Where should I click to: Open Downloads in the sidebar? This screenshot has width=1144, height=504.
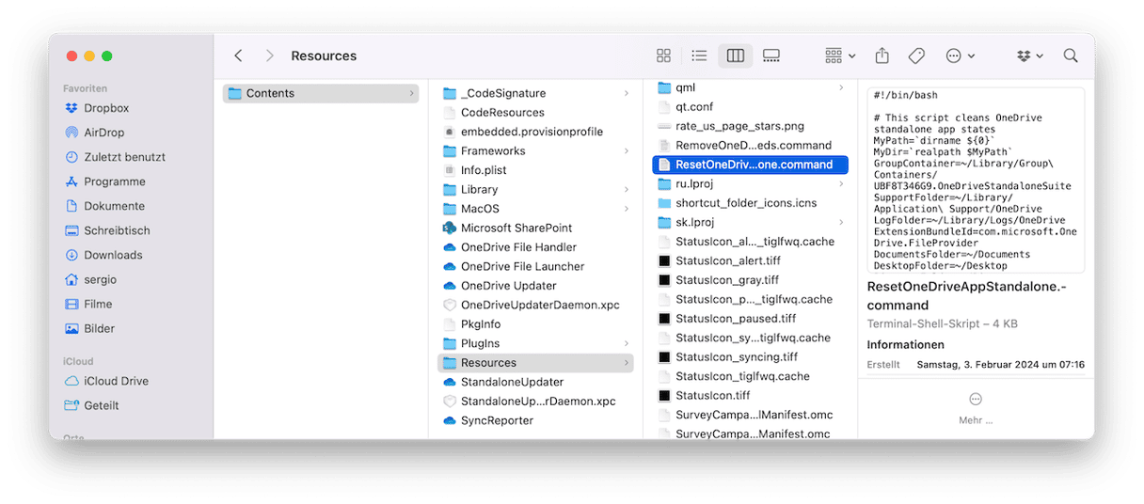coord(113,255)
